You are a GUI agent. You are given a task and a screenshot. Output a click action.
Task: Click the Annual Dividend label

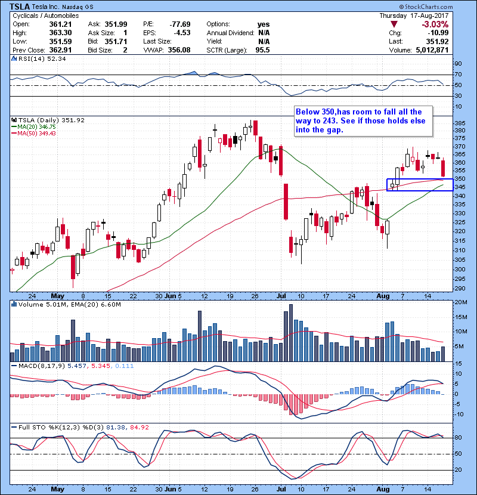(x=230, y=33)
